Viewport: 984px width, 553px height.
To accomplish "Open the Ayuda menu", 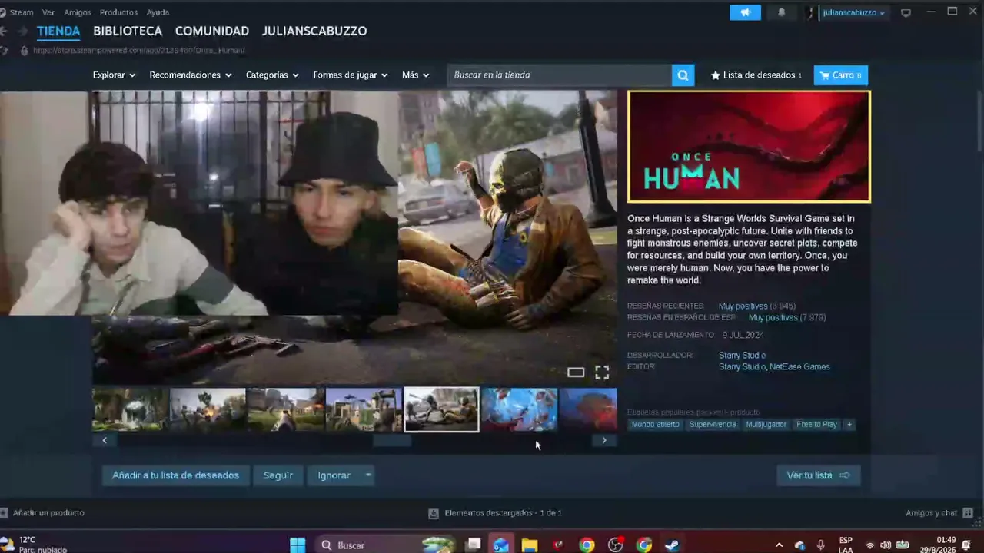I will click(x=158, y=12).
